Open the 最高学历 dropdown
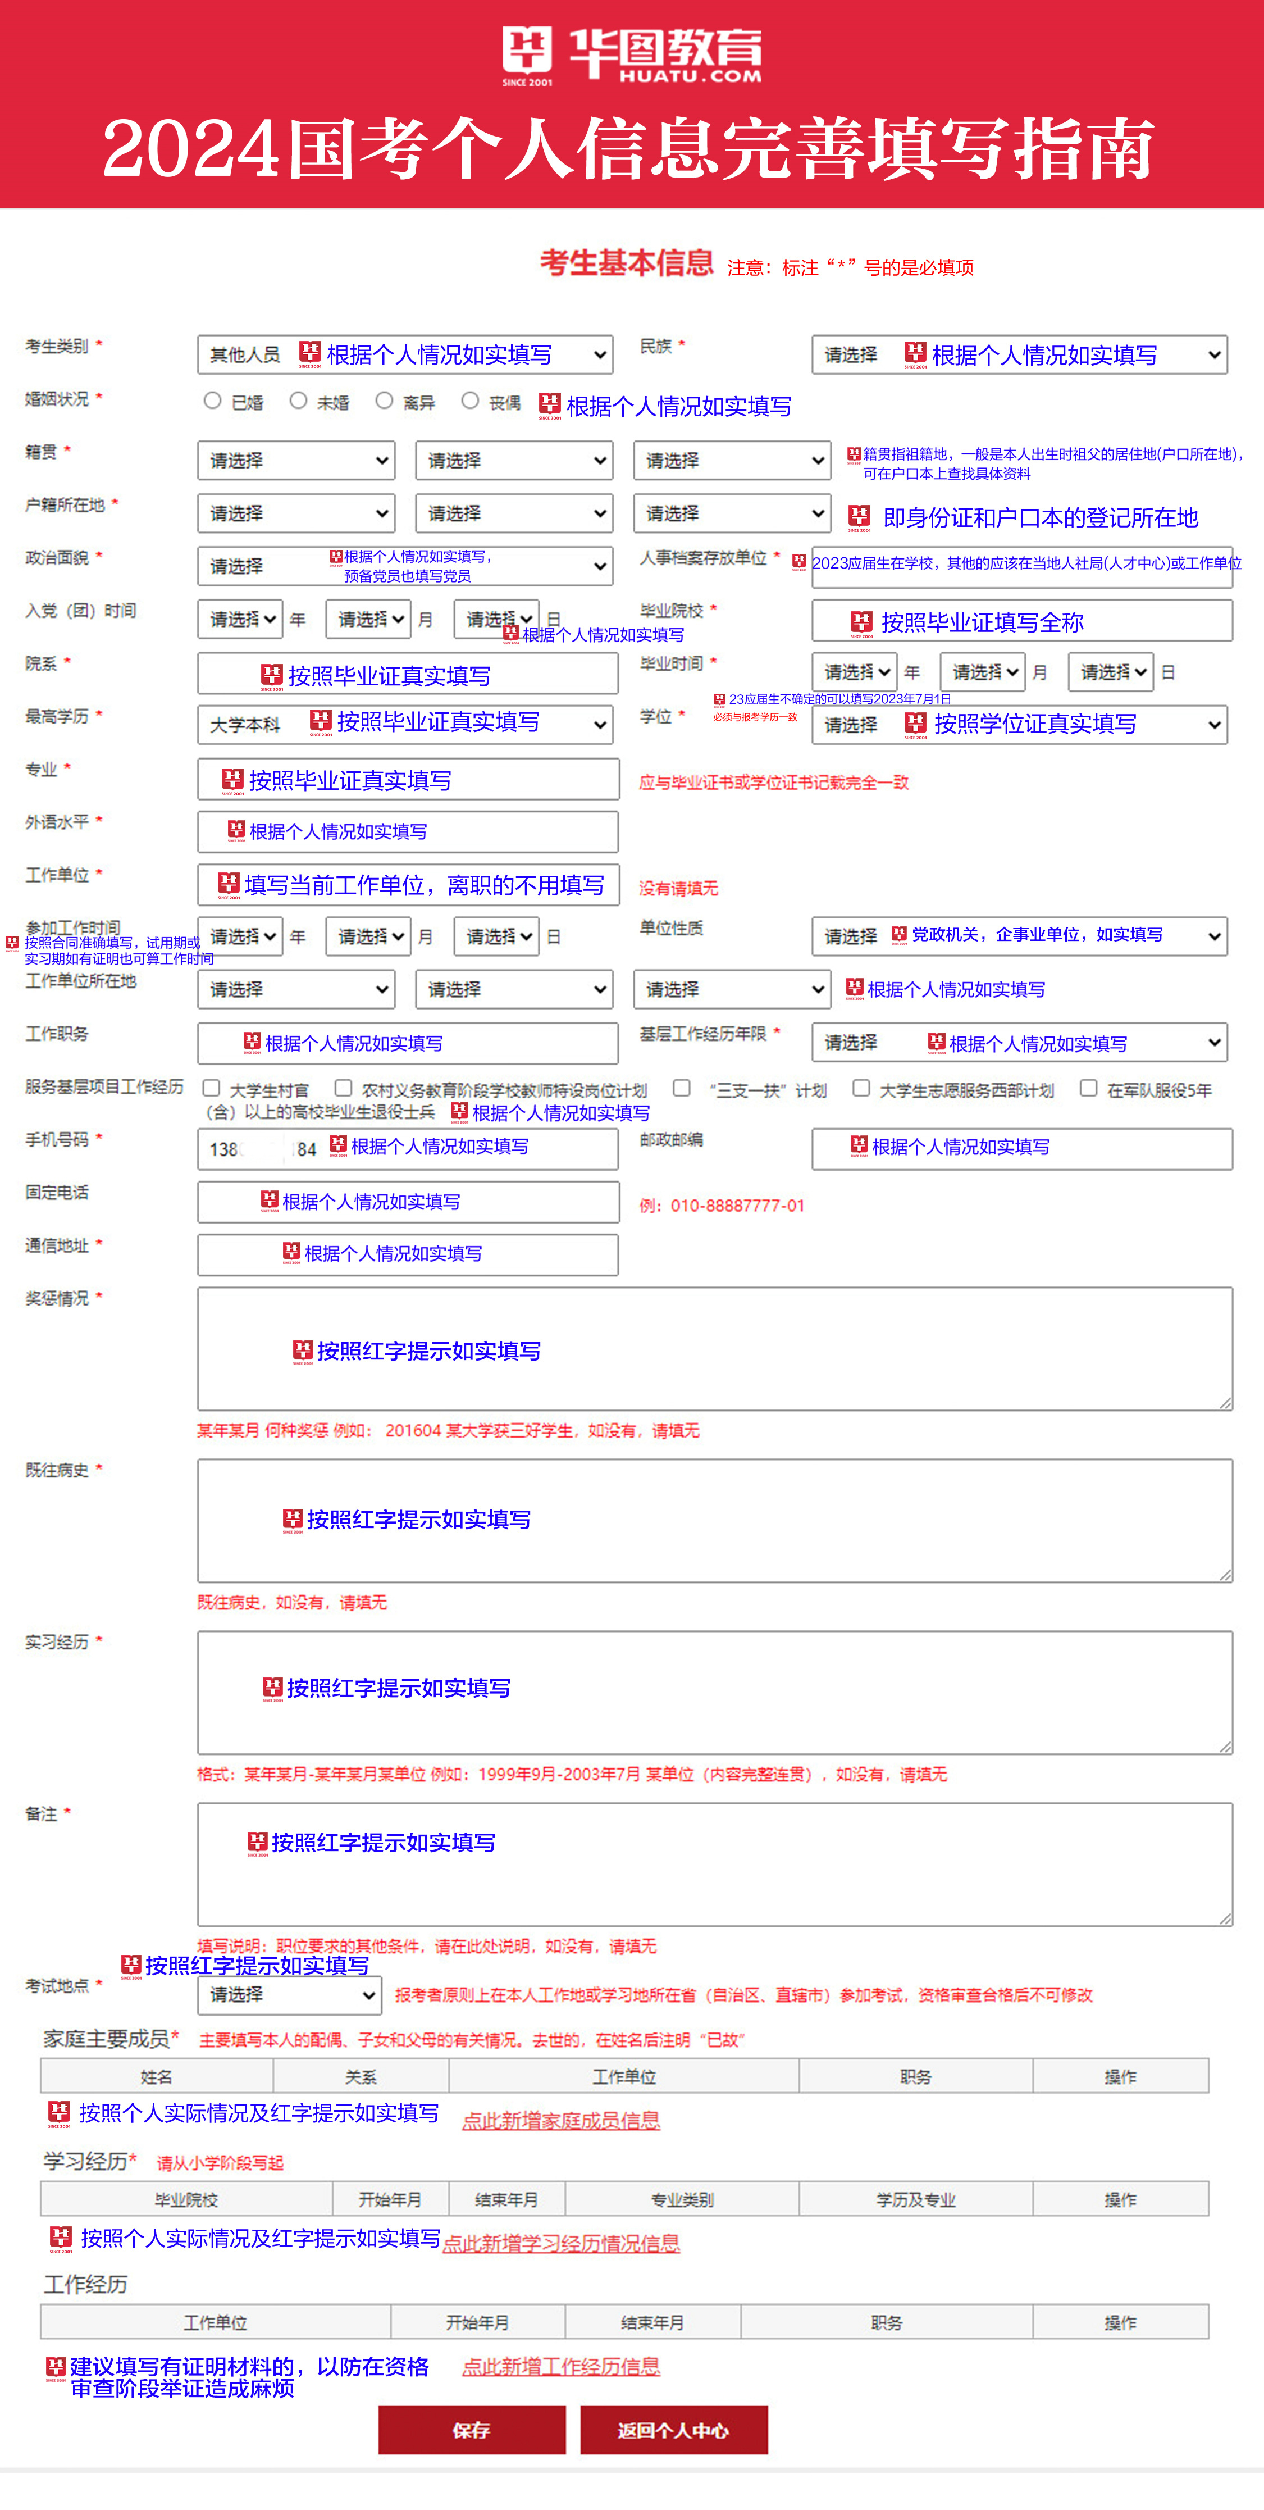 [x=405, y=725]
